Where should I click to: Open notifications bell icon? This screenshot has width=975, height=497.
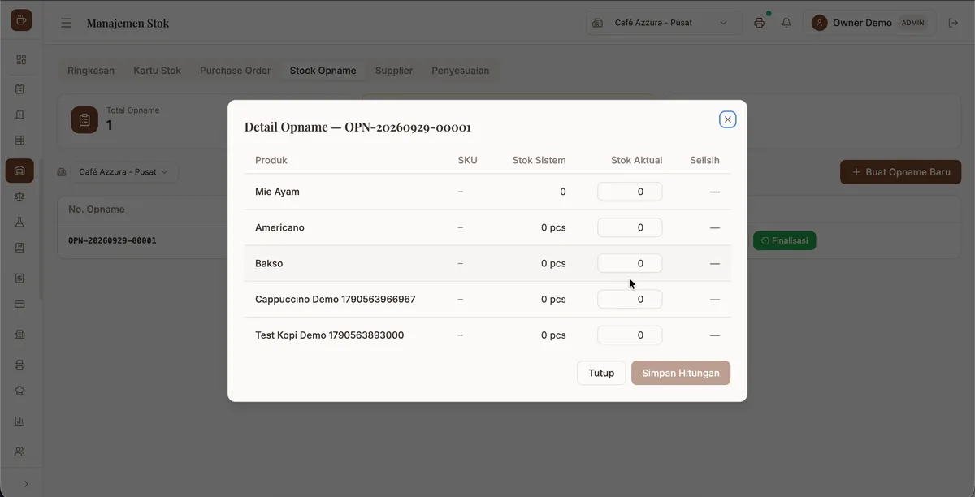(x=786, y=23)
